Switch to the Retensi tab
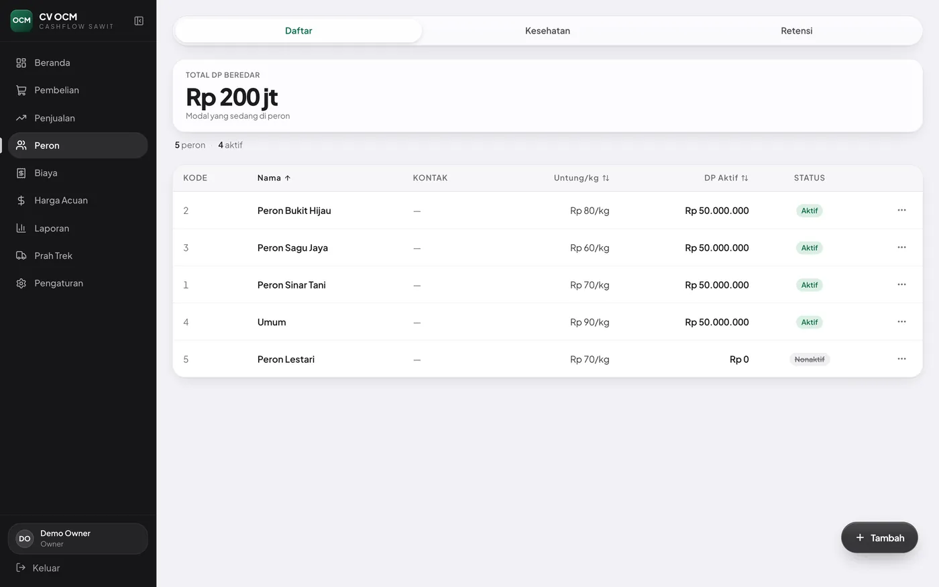Screen dimensions: 939x587 point(796,31)
